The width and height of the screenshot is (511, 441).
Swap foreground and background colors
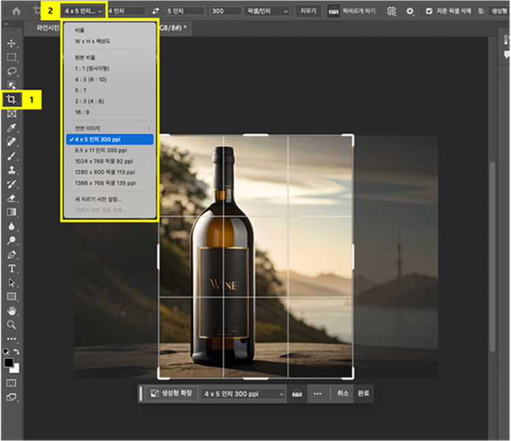point(17,352)
